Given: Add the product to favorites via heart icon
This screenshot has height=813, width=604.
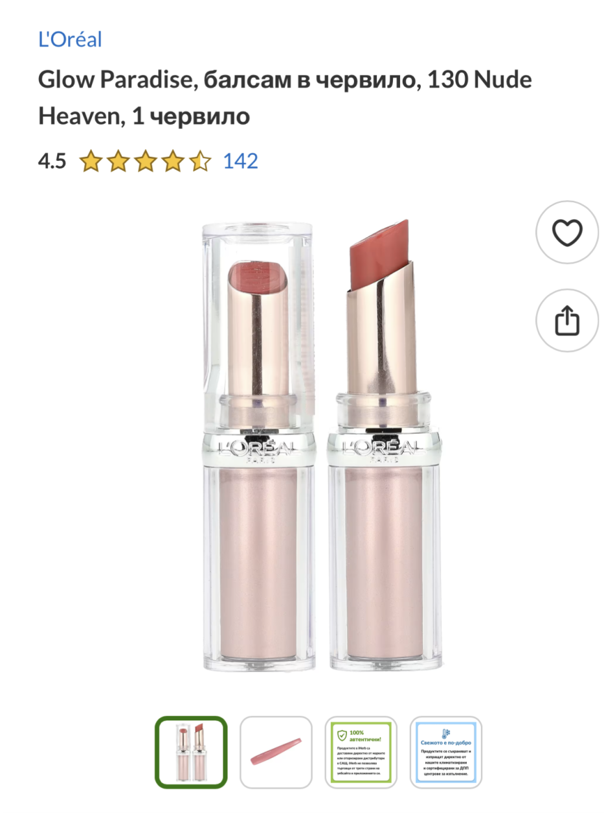Looking at the screenshot, I should click(568, 232).
